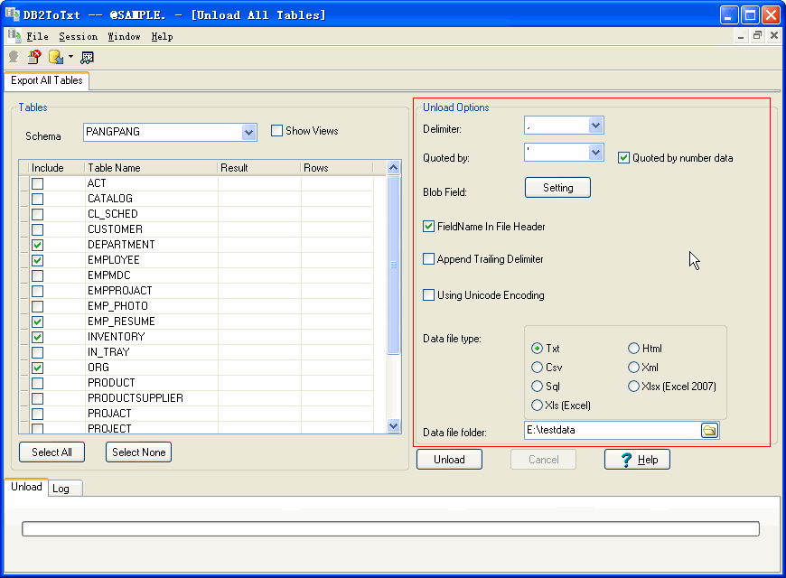This screenshot has width=786, height=578.
Task: Enable Using Unicode Encoding
Action: 428,295
